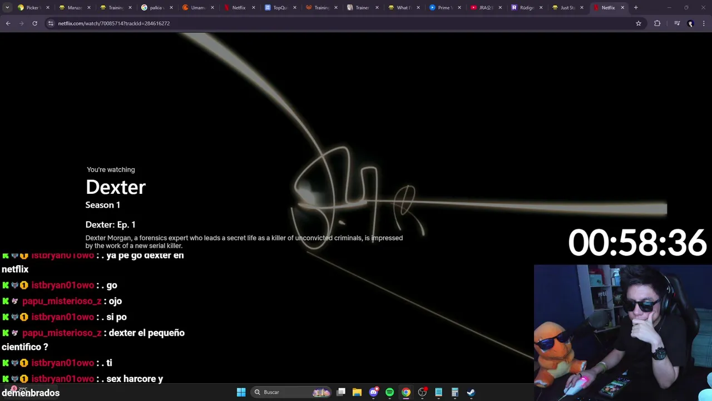Image resolution: width=712 pixels, height=401 pixels.
Task: Open Chrome three-dot menu
Action: (704, 23)
